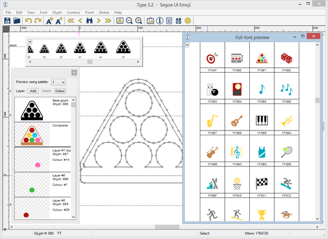Click the font information icon
Screen dimensions: 328x239
point(160,21)
